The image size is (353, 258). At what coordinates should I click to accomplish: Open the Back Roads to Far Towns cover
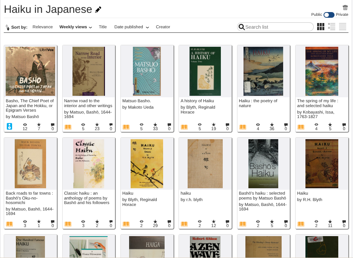pyautogui.click(x=31, y=164)
